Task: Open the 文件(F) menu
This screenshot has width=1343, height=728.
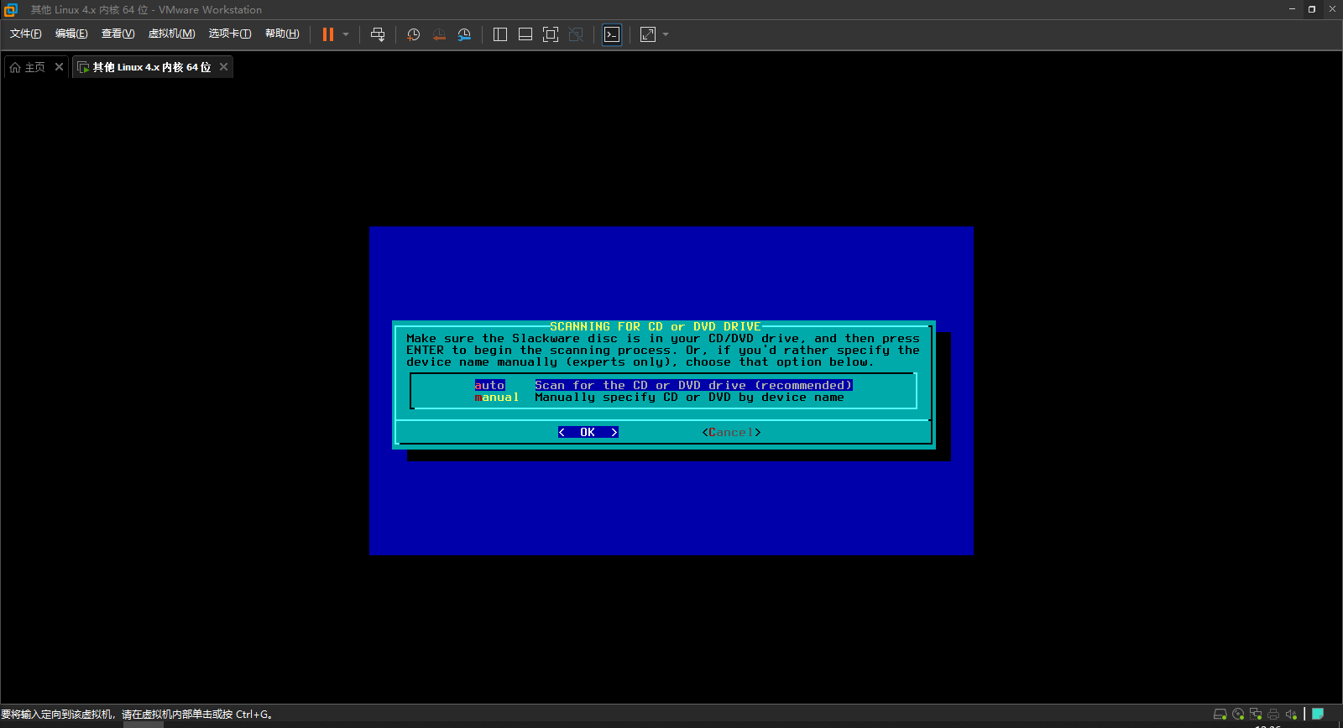Action: pos(25,34)
